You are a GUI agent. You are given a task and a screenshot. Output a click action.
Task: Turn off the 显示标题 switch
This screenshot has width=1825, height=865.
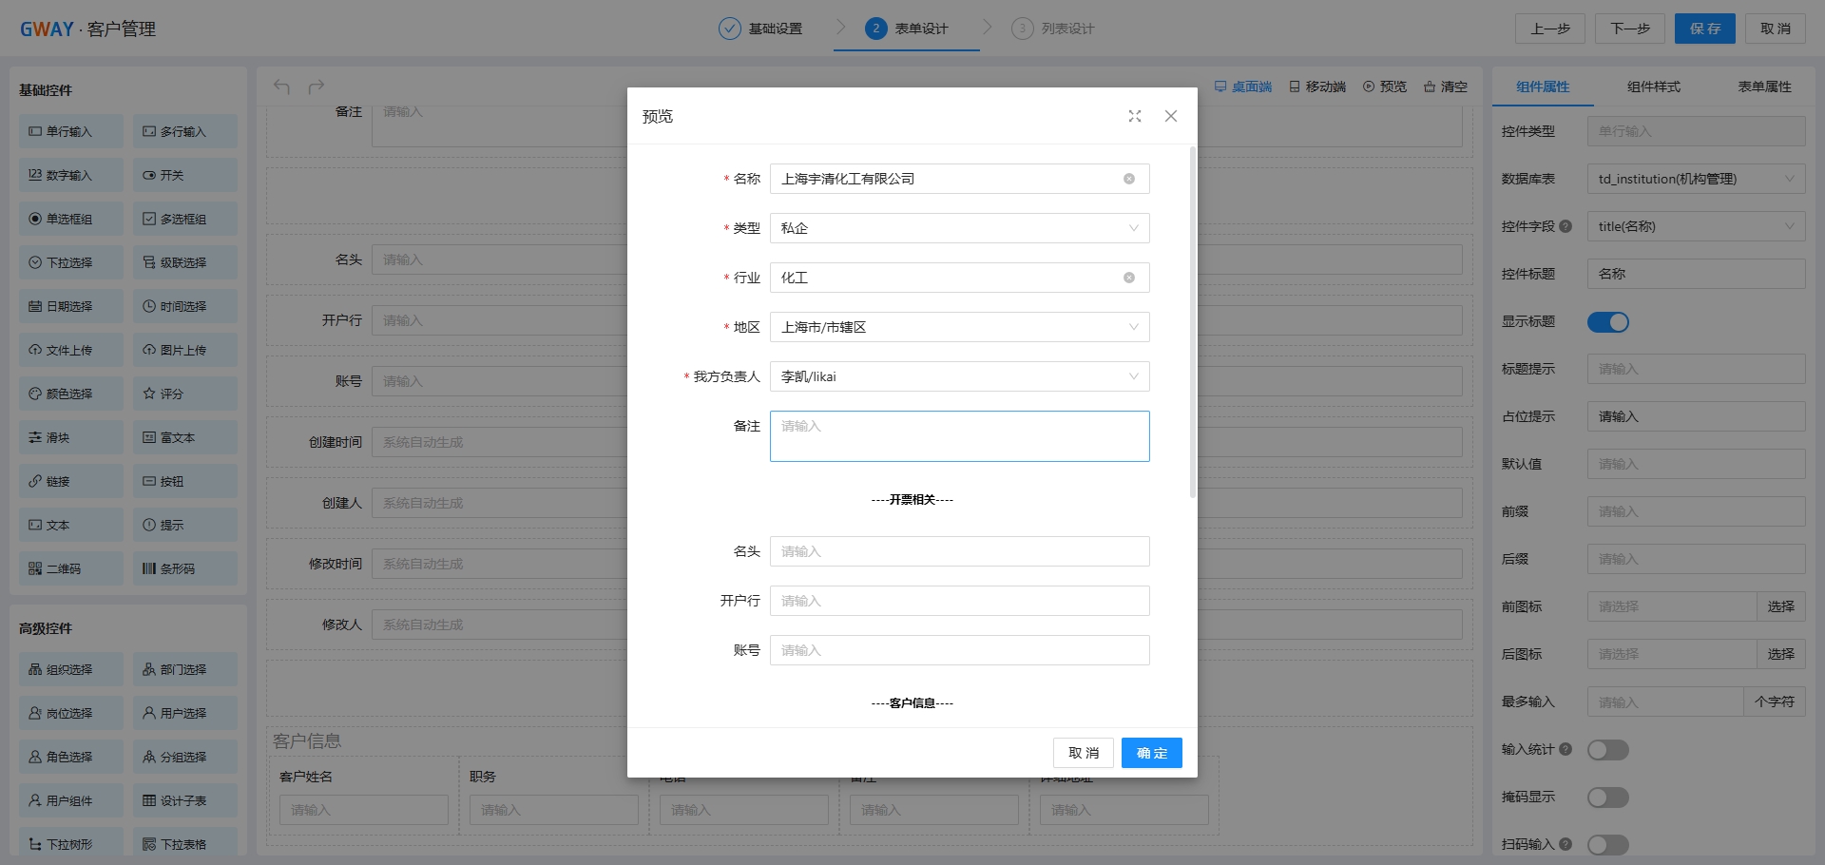coord(1607,322)
